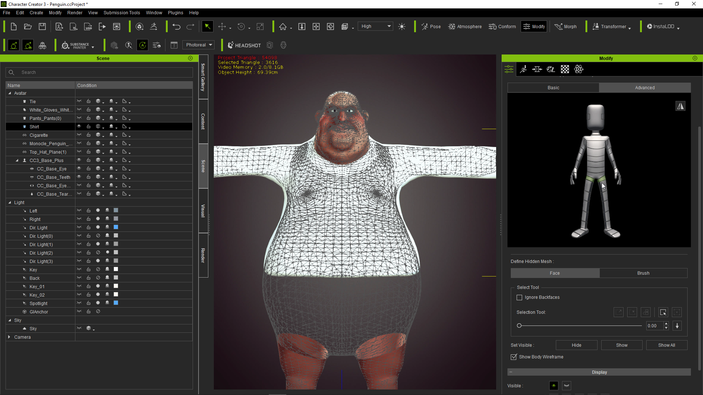Check the Ignore Backfaces checkbox
The image size is (703, 395).
[519, 298]
